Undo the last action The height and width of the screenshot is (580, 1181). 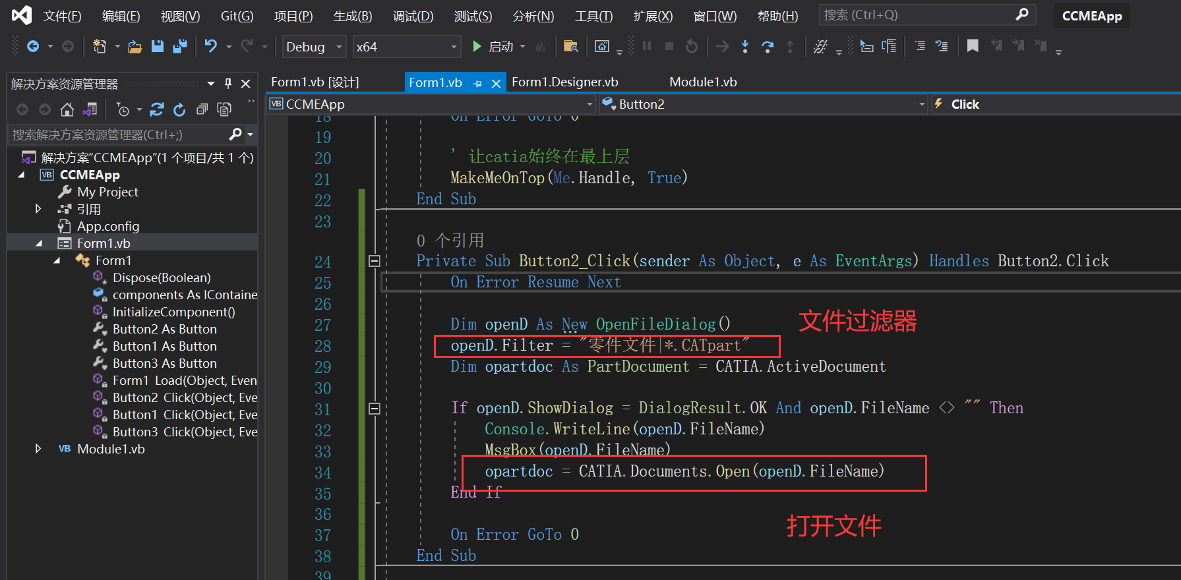coord(210,46)
